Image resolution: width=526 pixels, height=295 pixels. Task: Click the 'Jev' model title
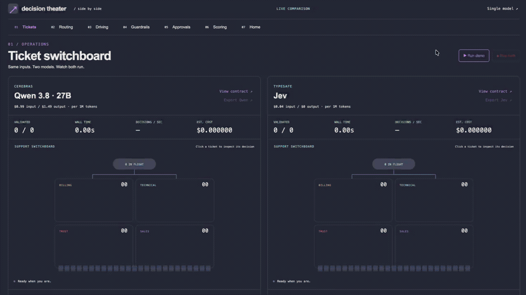coord(280,96)
